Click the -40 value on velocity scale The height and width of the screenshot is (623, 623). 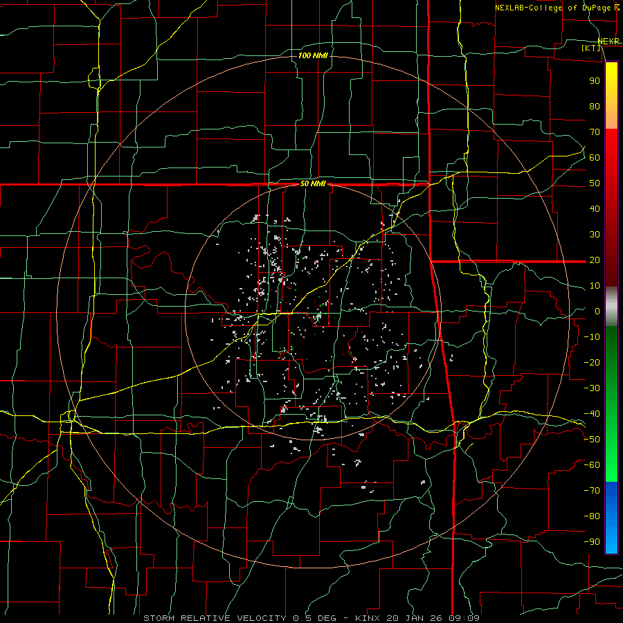pos(592,414)
